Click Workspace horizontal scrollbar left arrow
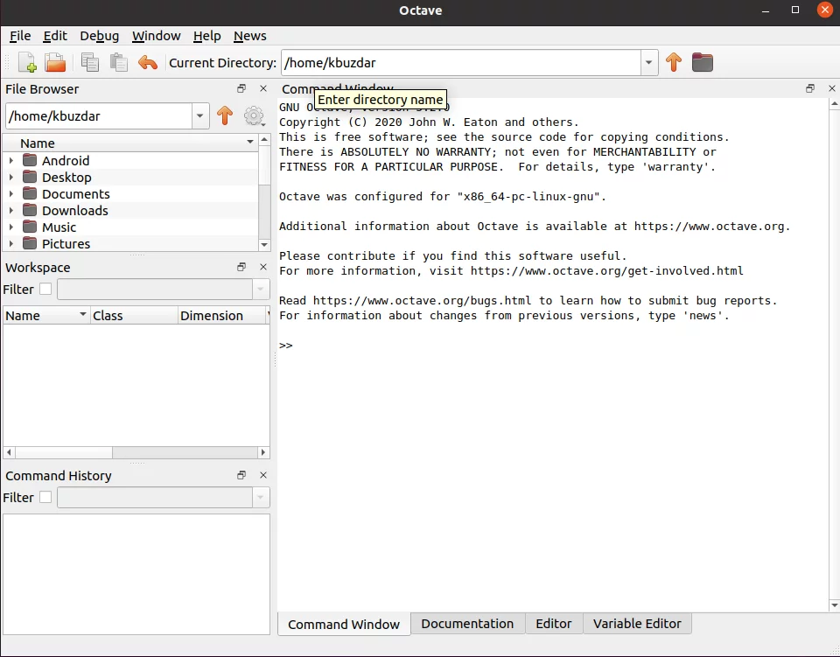 pos(9,452)
